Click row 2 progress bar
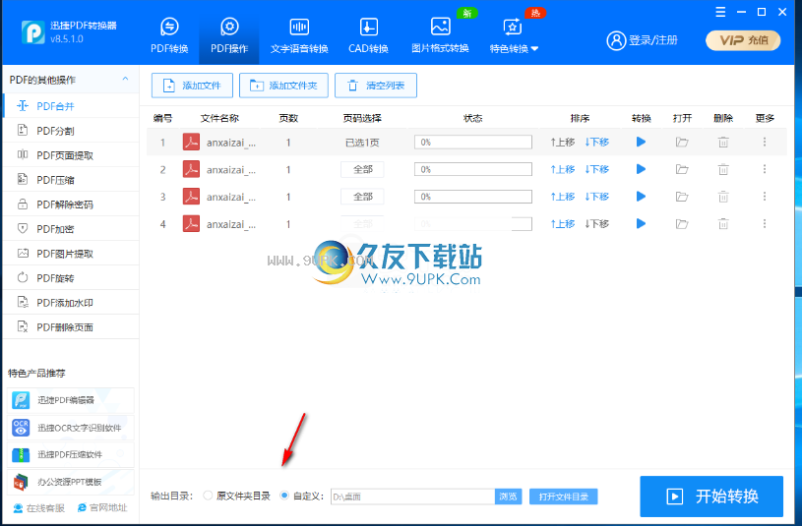Image resolution: width=802 pixels, height=526 pixels. click(473, 169)
